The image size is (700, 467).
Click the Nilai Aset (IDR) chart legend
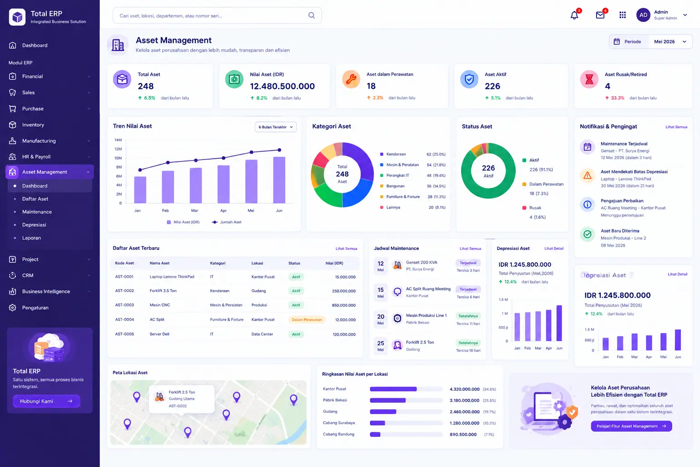click(x=183, y=222)
